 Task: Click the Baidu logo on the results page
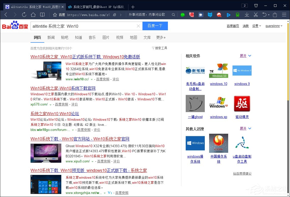click(x=15, y=26)
